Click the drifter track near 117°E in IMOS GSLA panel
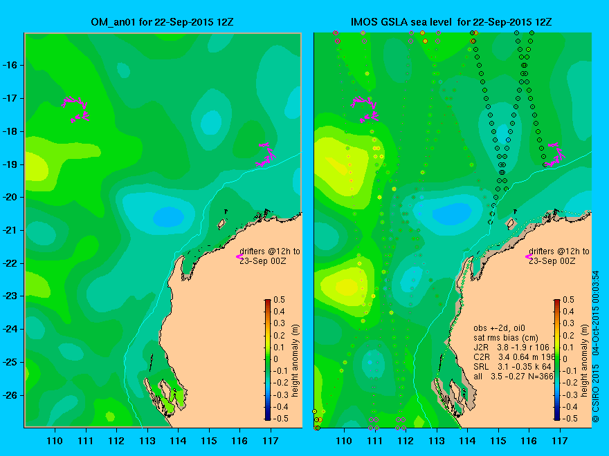 pyautogui.click(x=554, y=155)
